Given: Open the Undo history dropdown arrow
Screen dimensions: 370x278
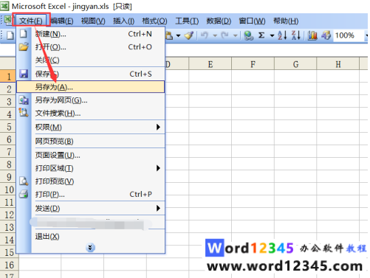Looking at the screenshot, I should (x=215, y=35).
